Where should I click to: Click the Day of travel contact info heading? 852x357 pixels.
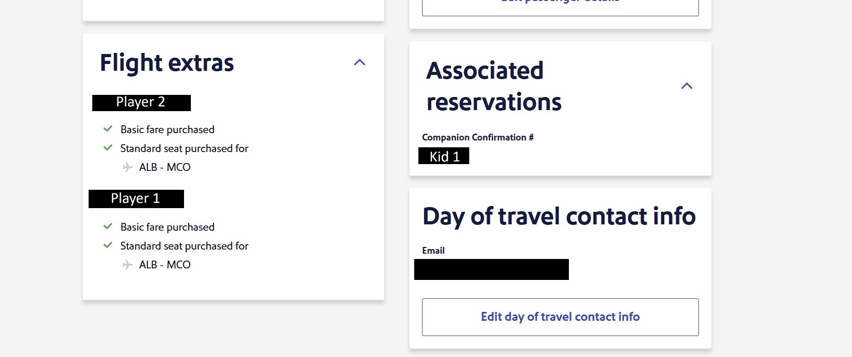point(559,217)
